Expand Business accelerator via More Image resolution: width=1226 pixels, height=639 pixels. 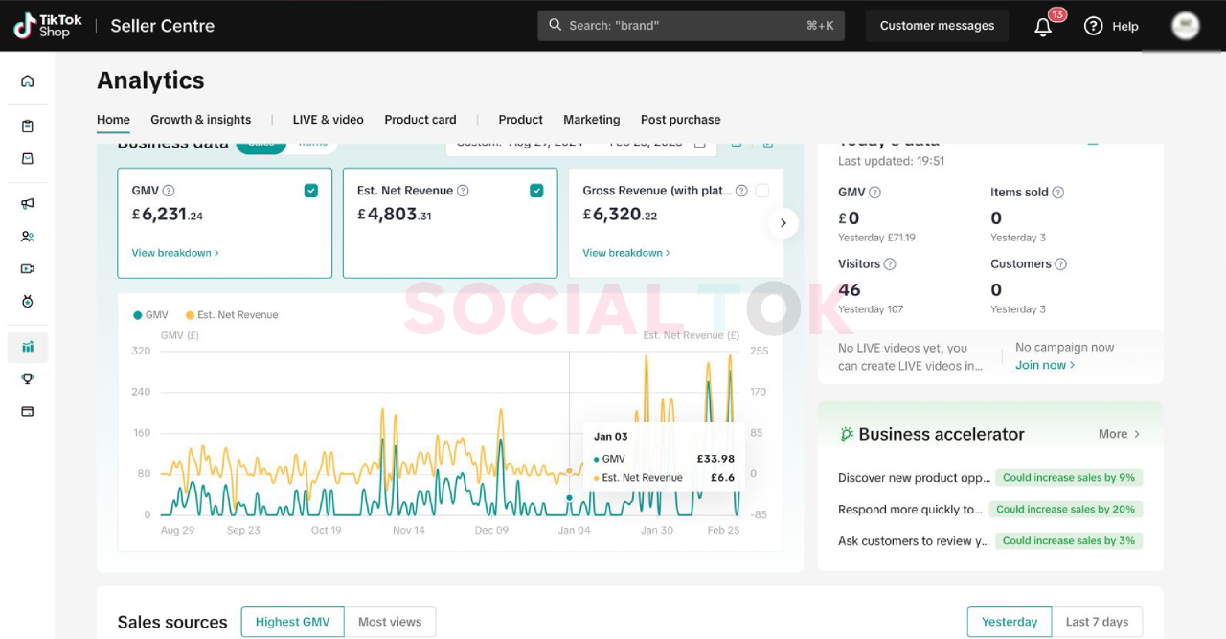pyautogui.click(x=1119, y=434)
